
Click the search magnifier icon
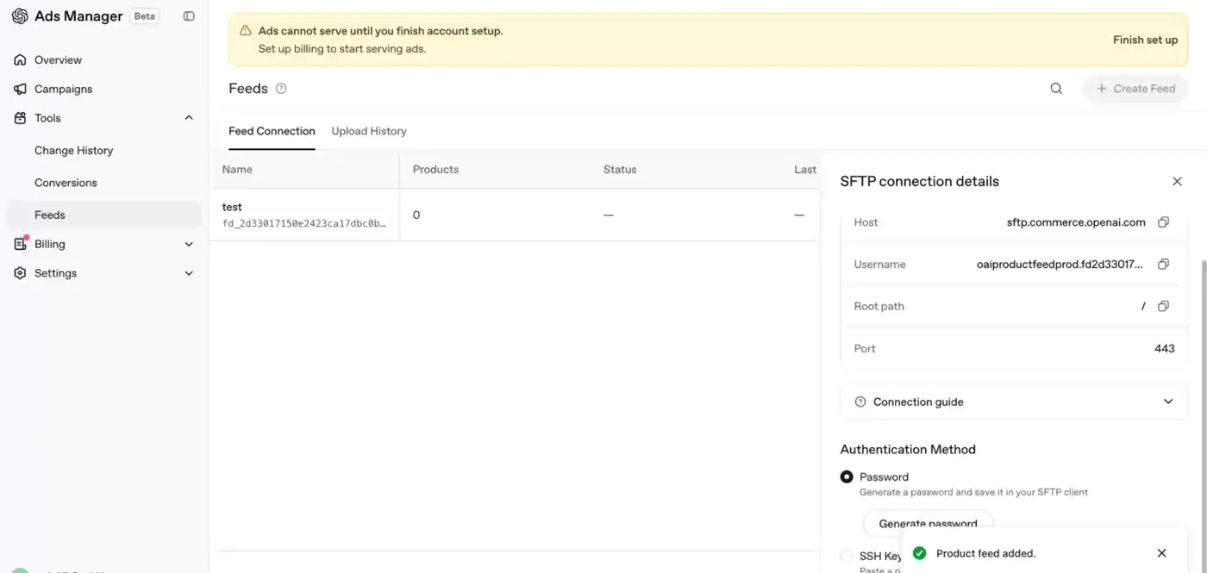point(1056,89)
